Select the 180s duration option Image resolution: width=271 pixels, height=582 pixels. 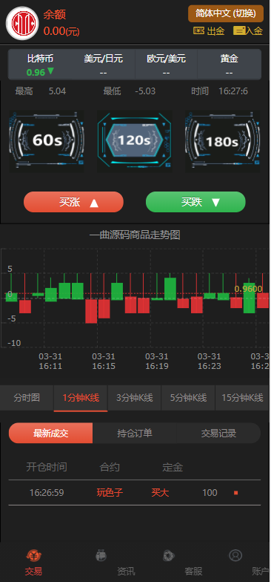coord(222,141)
